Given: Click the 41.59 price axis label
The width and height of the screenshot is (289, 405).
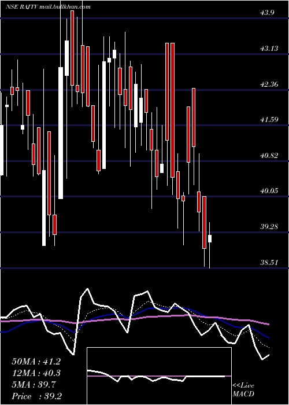Looking at the screenshot, I should tap(269, 120).
